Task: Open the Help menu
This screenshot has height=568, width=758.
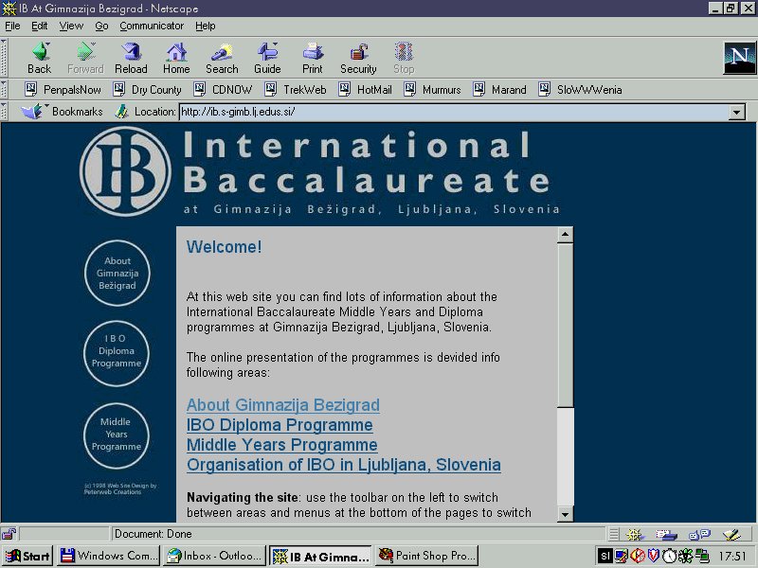Action: click(206, 27)
